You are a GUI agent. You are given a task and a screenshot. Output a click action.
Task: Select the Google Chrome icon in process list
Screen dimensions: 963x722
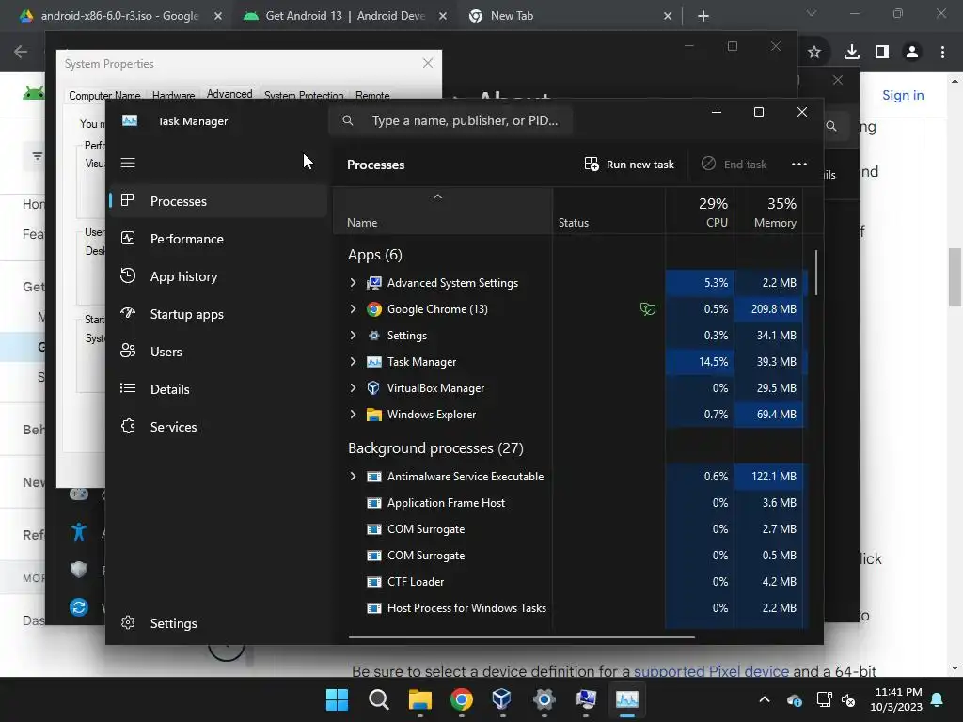374,308
